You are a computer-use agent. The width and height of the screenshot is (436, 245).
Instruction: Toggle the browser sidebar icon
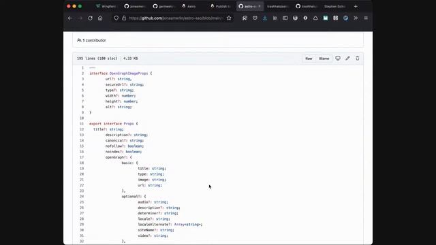285,18
